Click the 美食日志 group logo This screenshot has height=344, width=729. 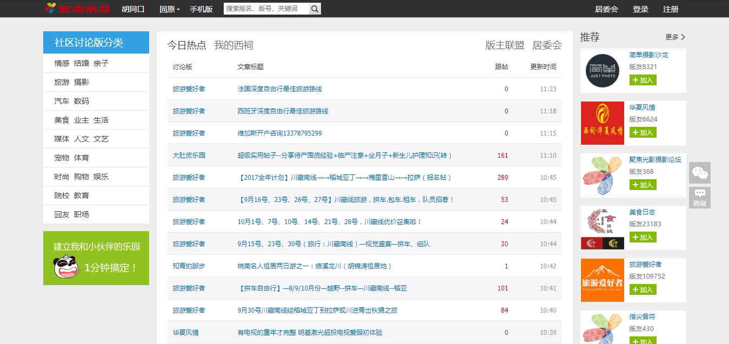point(602,228)
